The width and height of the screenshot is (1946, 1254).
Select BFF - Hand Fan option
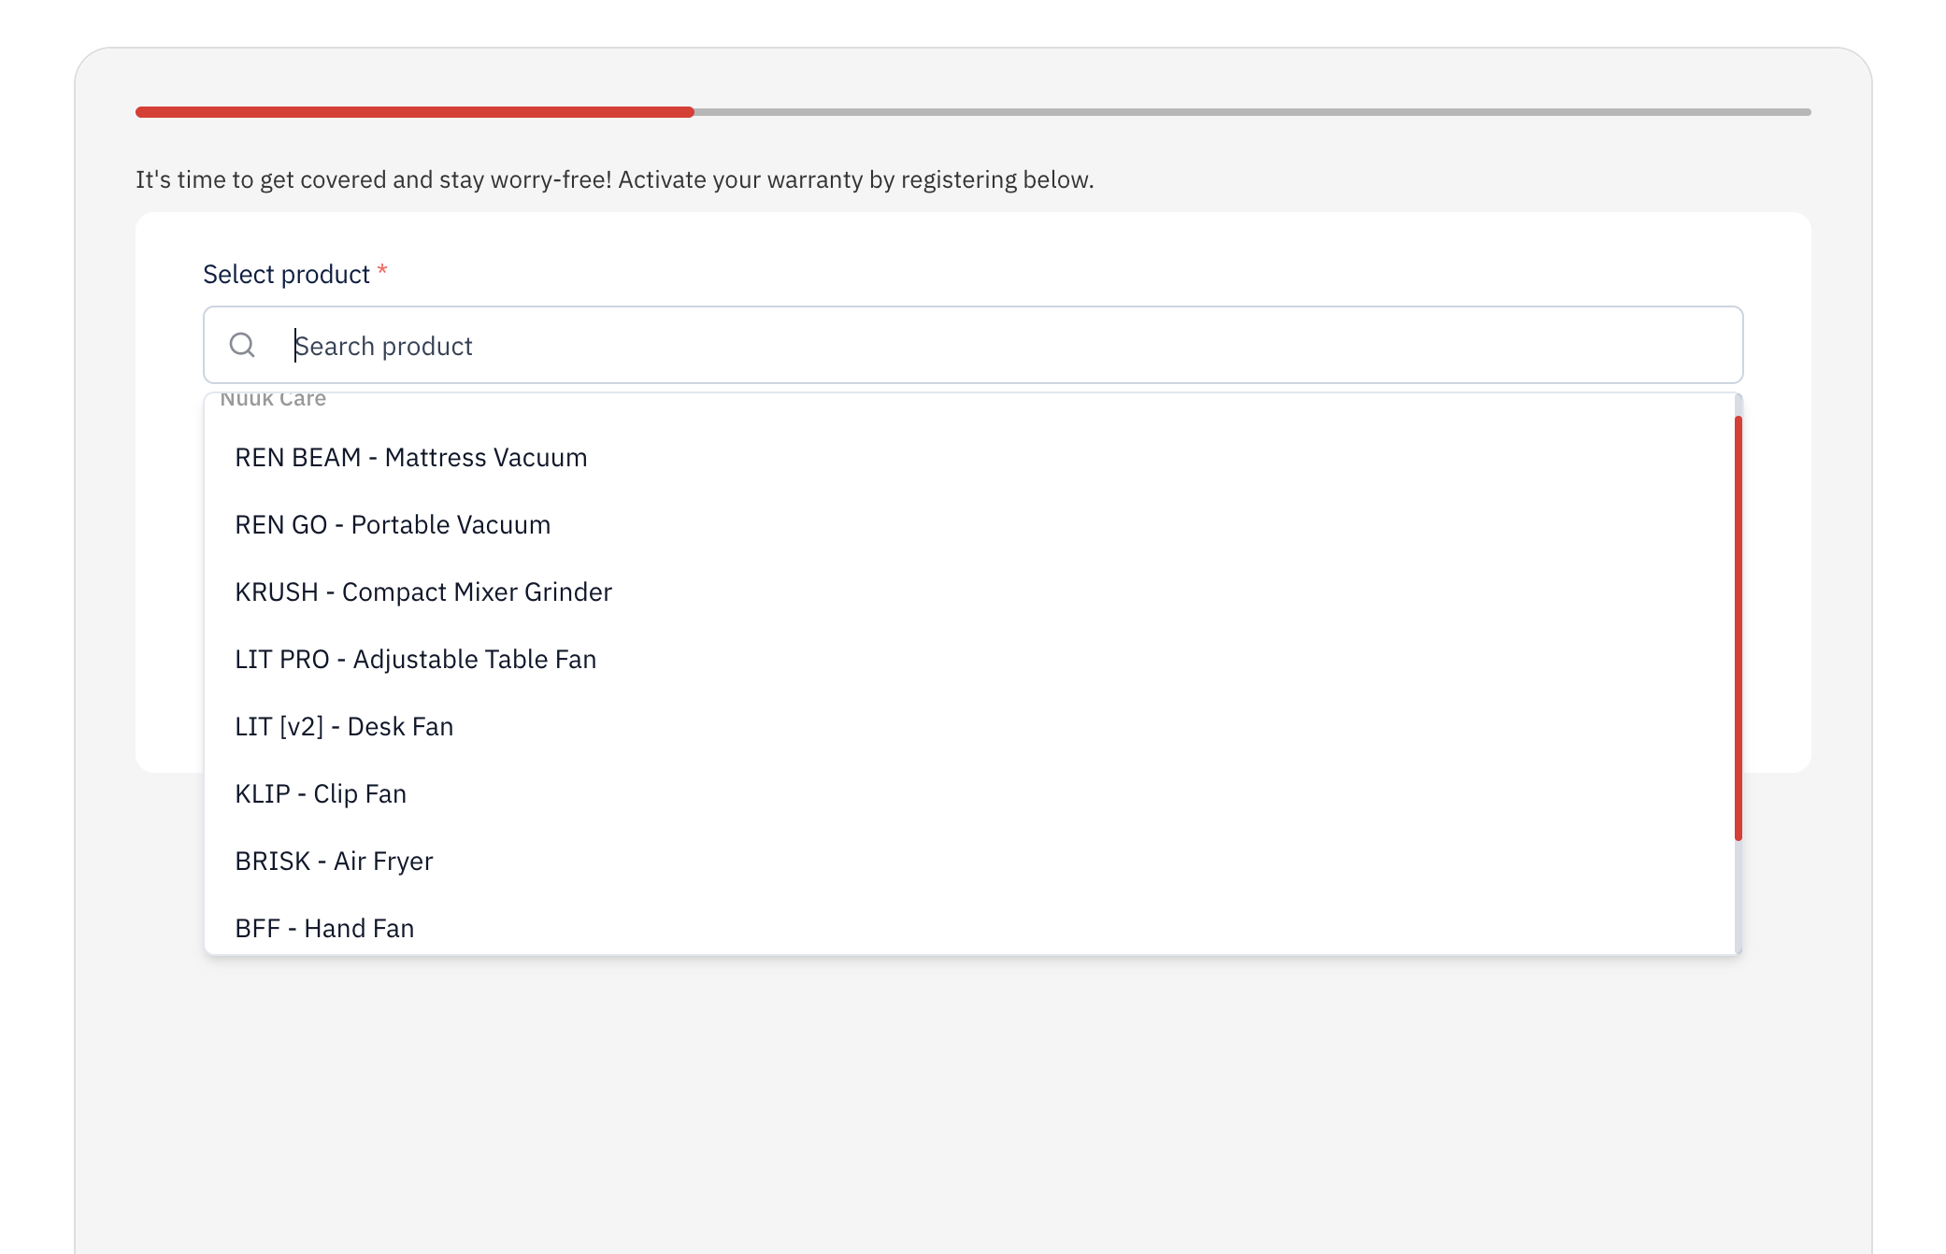pos(969,927)
